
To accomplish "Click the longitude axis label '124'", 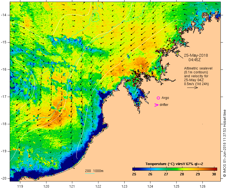I will (150, 186).
